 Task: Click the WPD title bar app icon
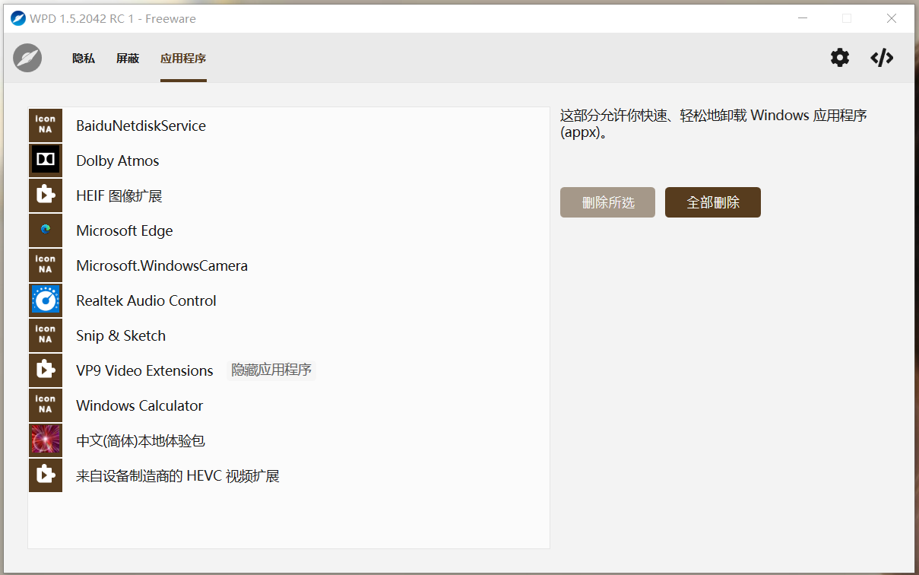[x=18, y=18]
